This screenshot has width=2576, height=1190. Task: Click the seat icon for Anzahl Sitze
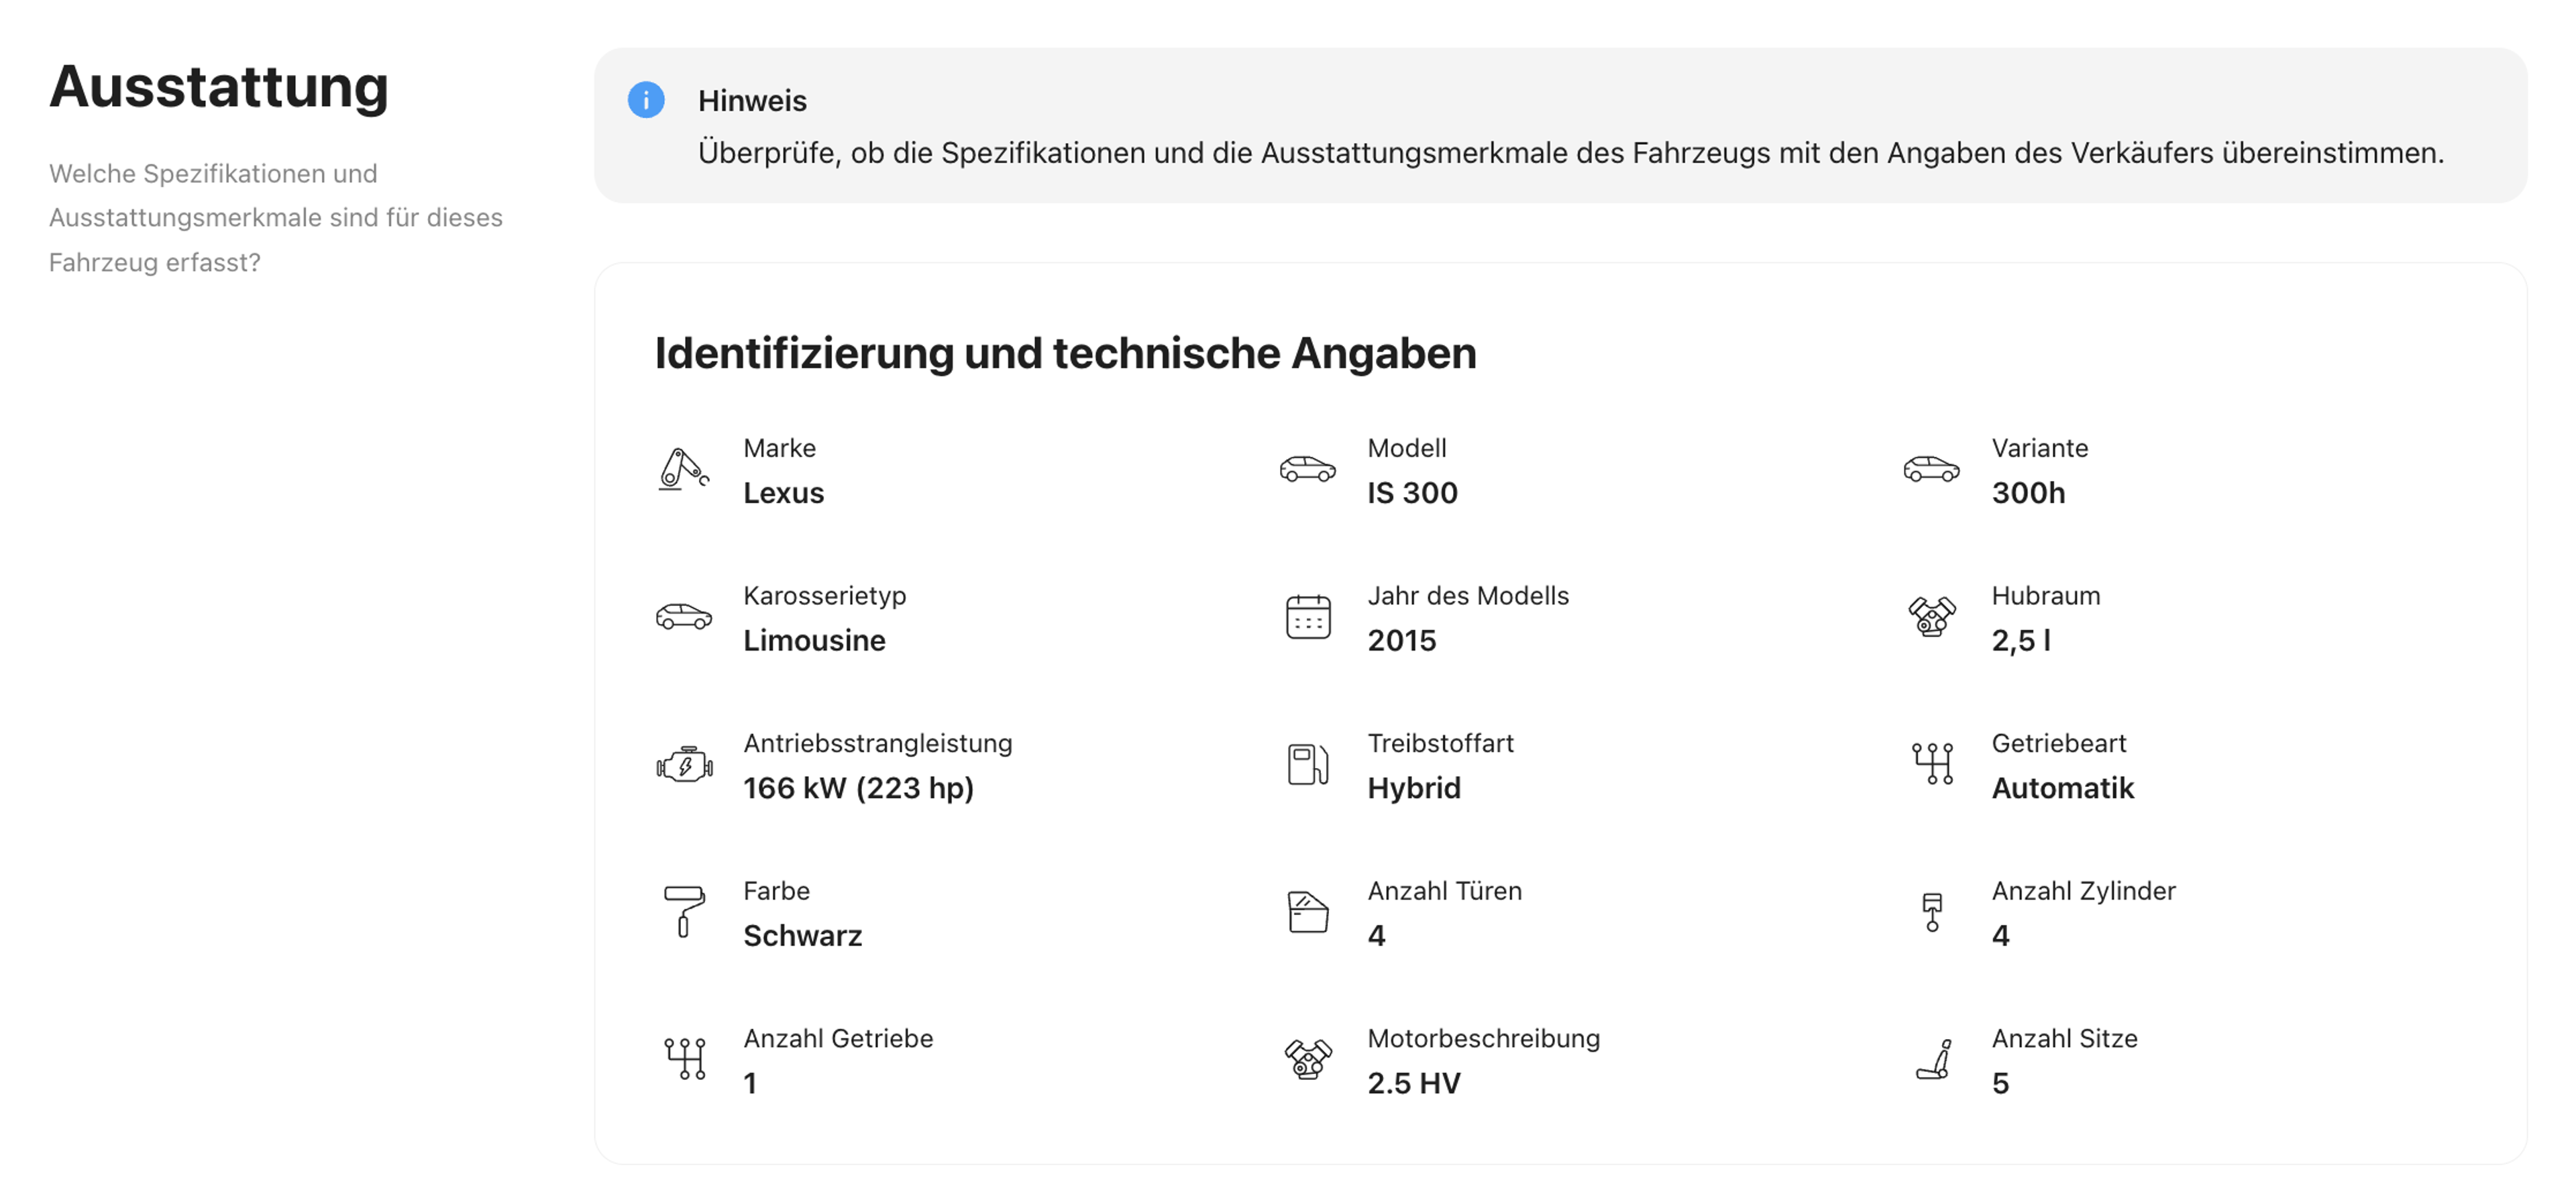point(1933,1060)
